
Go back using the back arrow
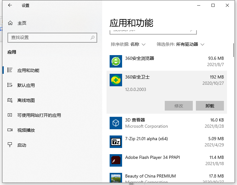coord(10,5)
